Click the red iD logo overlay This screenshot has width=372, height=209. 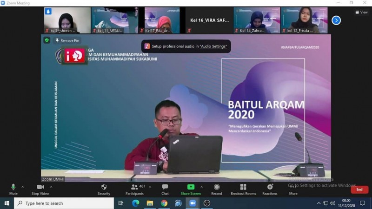[x=74, y=55]
